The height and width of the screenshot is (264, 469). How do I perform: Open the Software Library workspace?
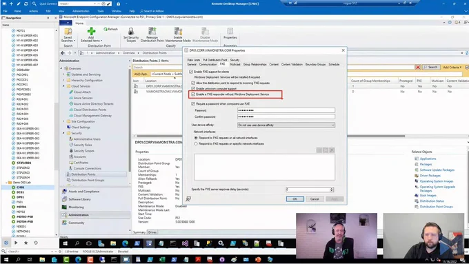tap(79, 199)
